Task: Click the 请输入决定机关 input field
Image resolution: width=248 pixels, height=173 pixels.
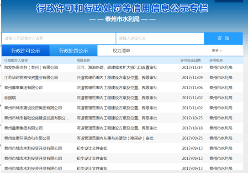Action: point(160,38)
